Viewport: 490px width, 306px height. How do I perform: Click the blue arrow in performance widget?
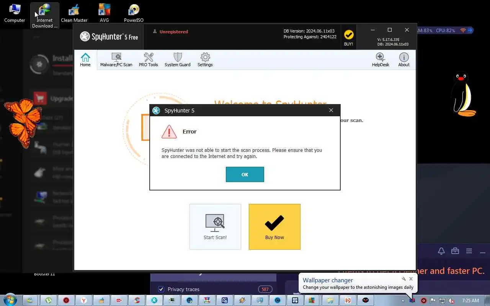coord(470,30)
